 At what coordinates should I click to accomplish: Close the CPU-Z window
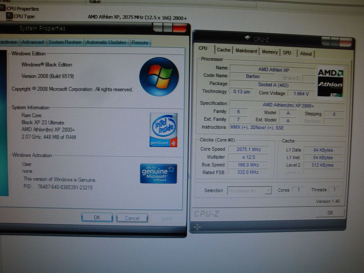pos(345,41)
